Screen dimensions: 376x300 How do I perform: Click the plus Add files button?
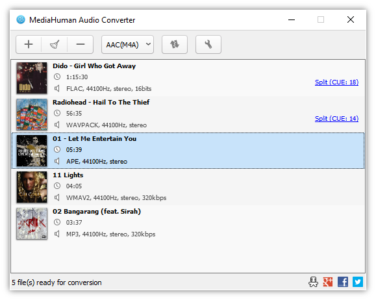(x=29, y=45)
